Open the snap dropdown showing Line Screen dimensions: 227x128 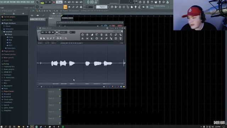click(x=89, y=7)
